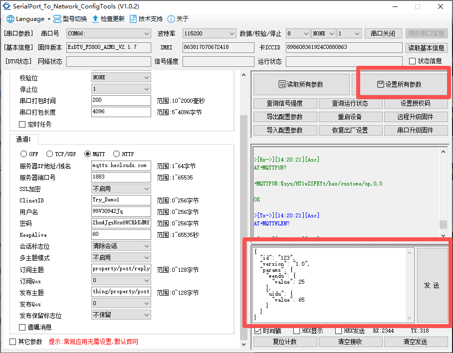Viewport: 453px width, 353px height.
Task: Click the 串口关闭 button
Action: (x=383, y=33)
